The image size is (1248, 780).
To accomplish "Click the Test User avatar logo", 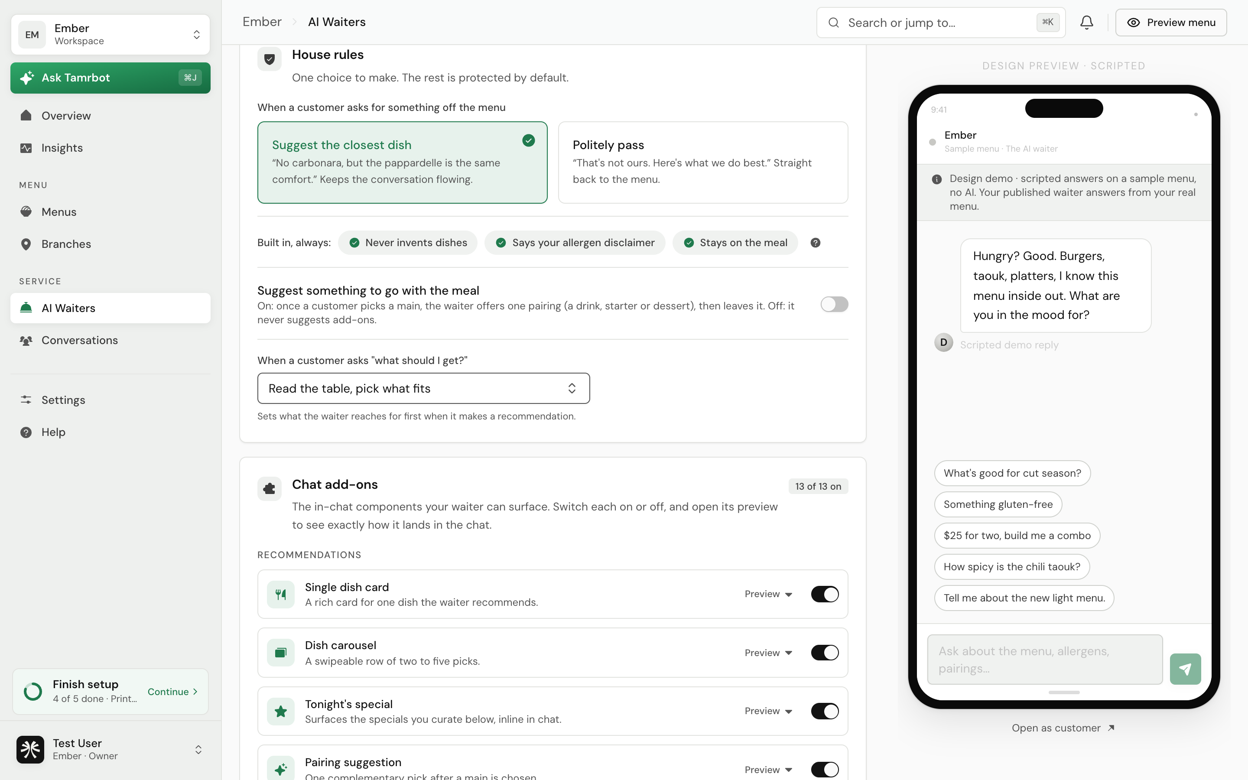I will 30,749.
